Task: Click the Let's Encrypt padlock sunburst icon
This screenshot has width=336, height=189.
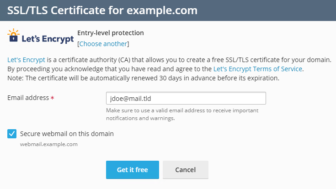Action: click(x=14, y=35)
